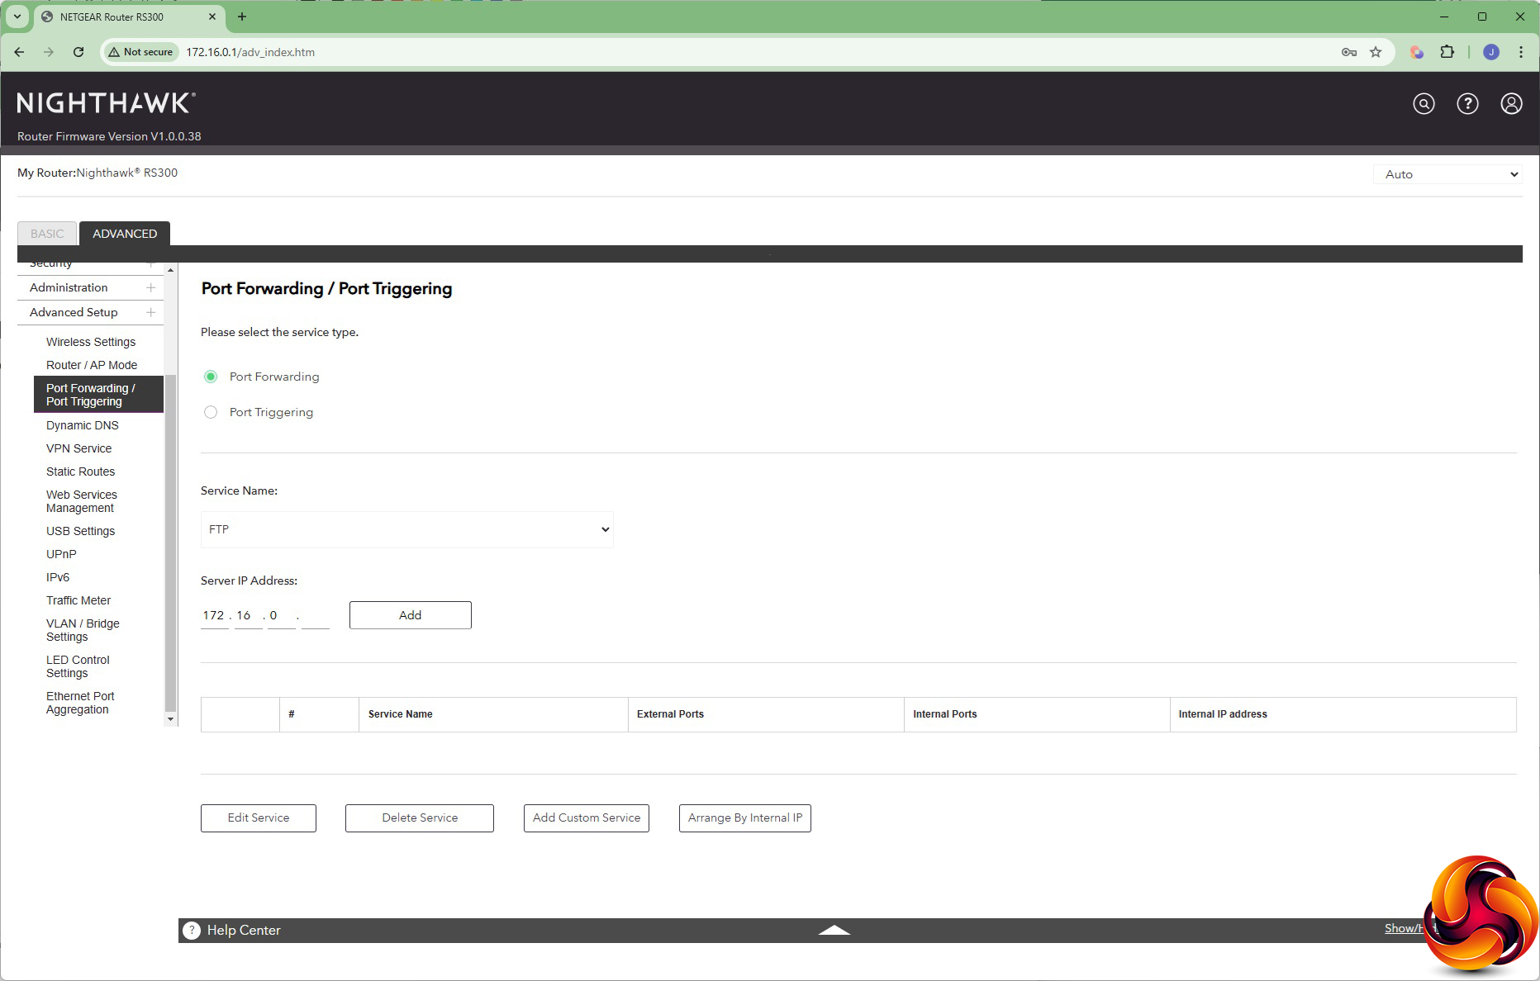The width and height of the screenshot is (1540, 981).
Task: Open the Chrome three-dot menu
Action: tap(1521, 52)
